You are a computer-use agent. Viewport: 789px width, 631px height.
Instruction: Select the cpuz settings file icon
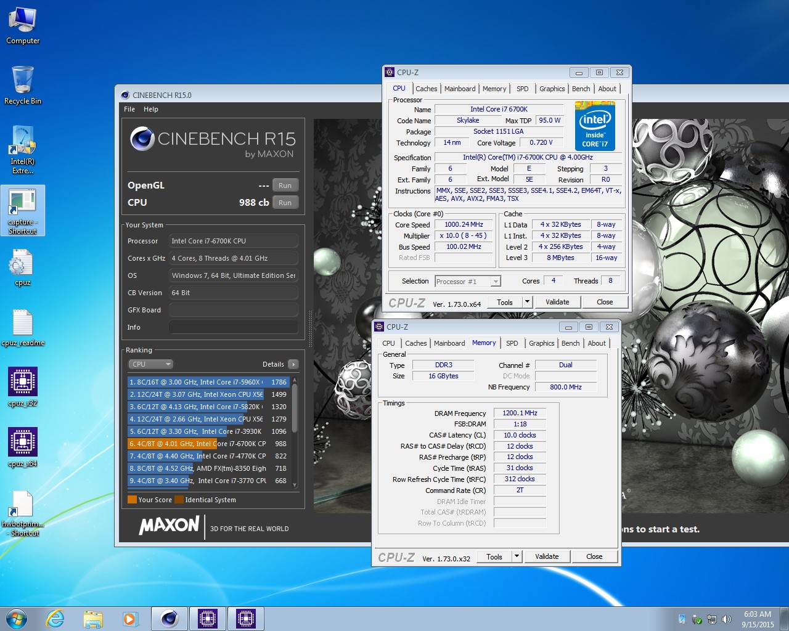[x=23, y=267]
